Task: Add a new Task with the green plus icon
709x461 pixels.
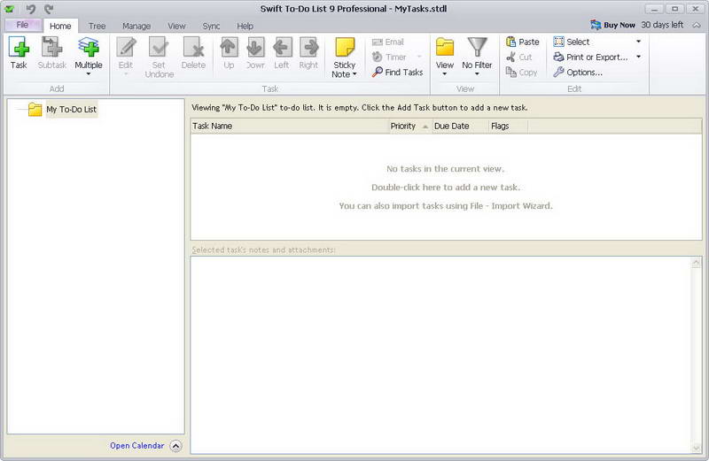Action: point(19,48)
